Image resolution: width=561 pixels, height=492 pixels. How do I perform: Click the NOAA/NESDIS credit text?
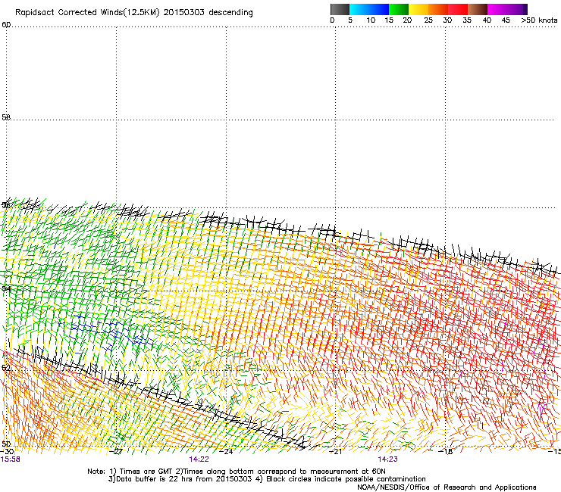pyautogui.click(x=447, y=487)
